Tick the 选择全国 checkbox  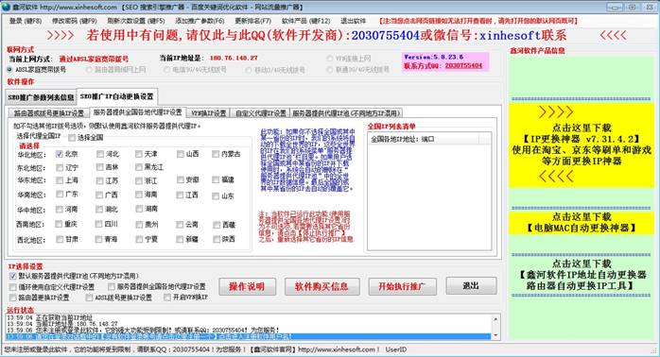pos(72,138)
